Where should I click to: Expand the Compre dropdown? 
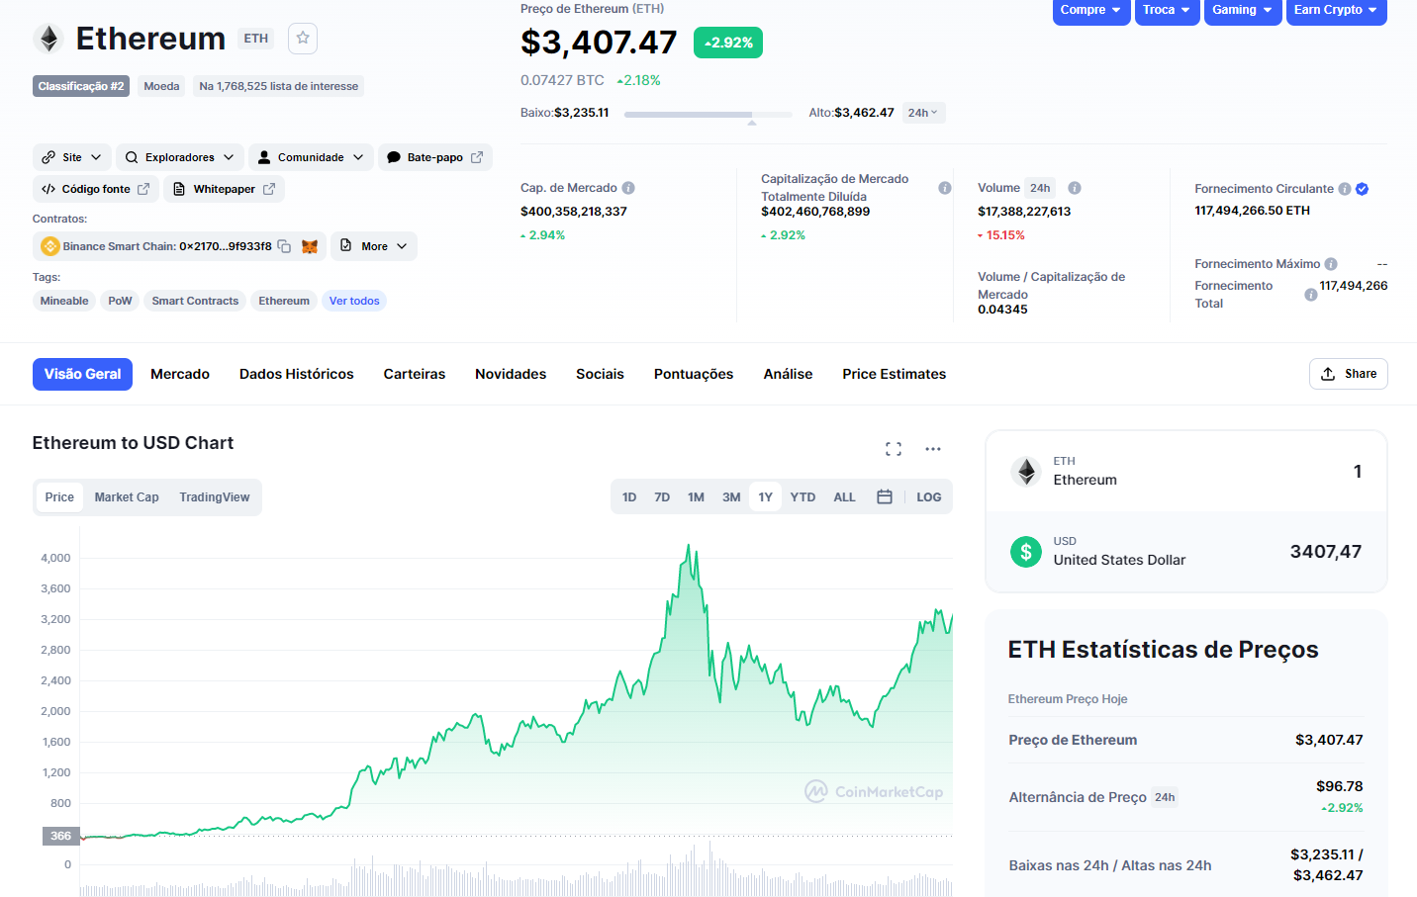1091,11
